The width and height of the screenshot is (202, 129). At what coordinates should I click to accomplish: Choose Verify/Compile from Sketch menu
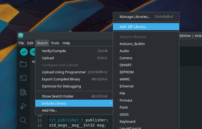[74, 51]
